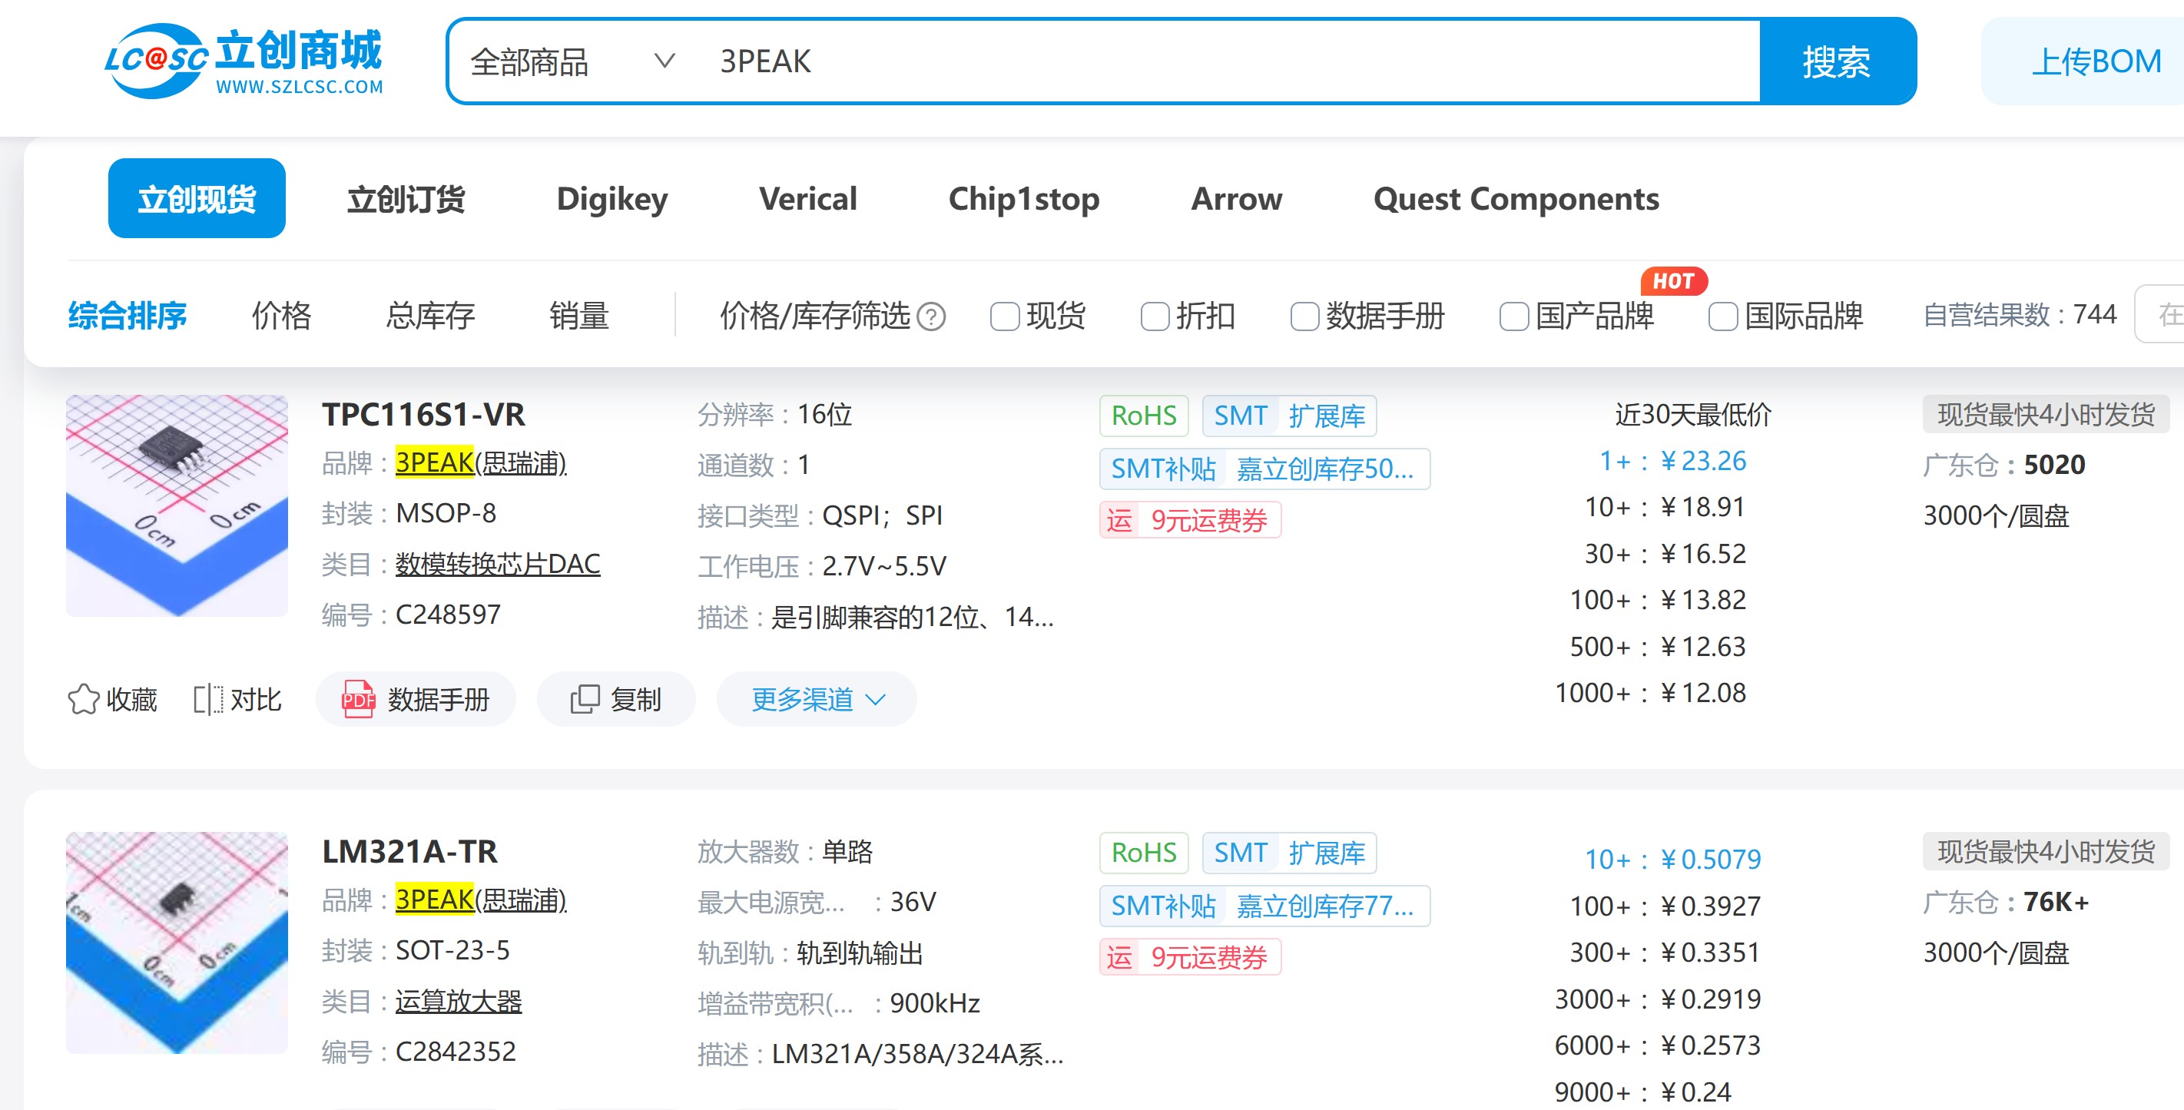Switch to the Digikey tab
This screenshot has height=1110, width=2184.
pos(612,198)
